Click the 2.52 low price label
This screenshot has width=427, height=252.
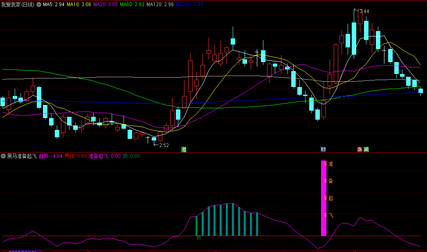pos(164,145)
